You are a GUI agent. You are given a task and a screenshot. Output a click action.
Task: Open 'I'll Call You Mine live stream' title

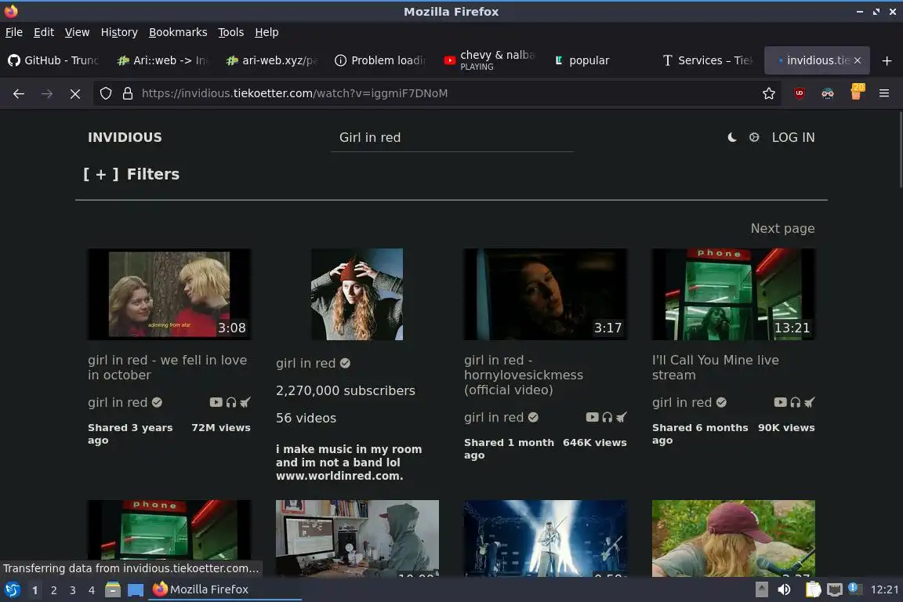(x=715, y=368)
